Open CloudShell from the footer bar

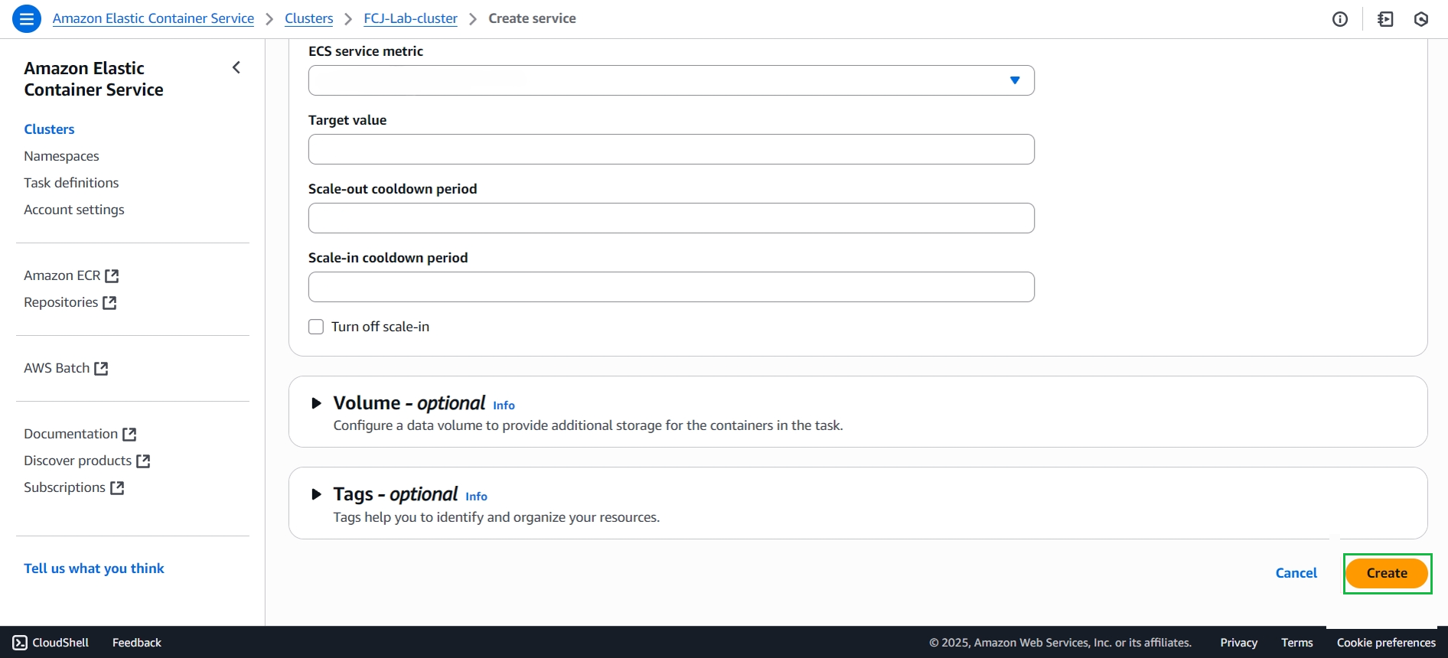click(51, 643)
